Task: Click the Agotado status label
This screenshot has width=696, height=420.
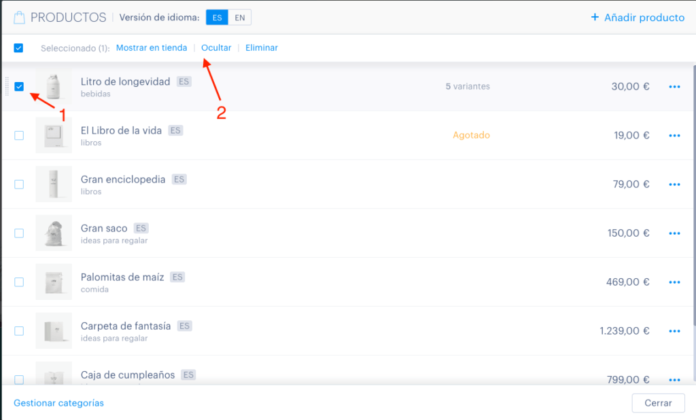Action: click(472, 135)
